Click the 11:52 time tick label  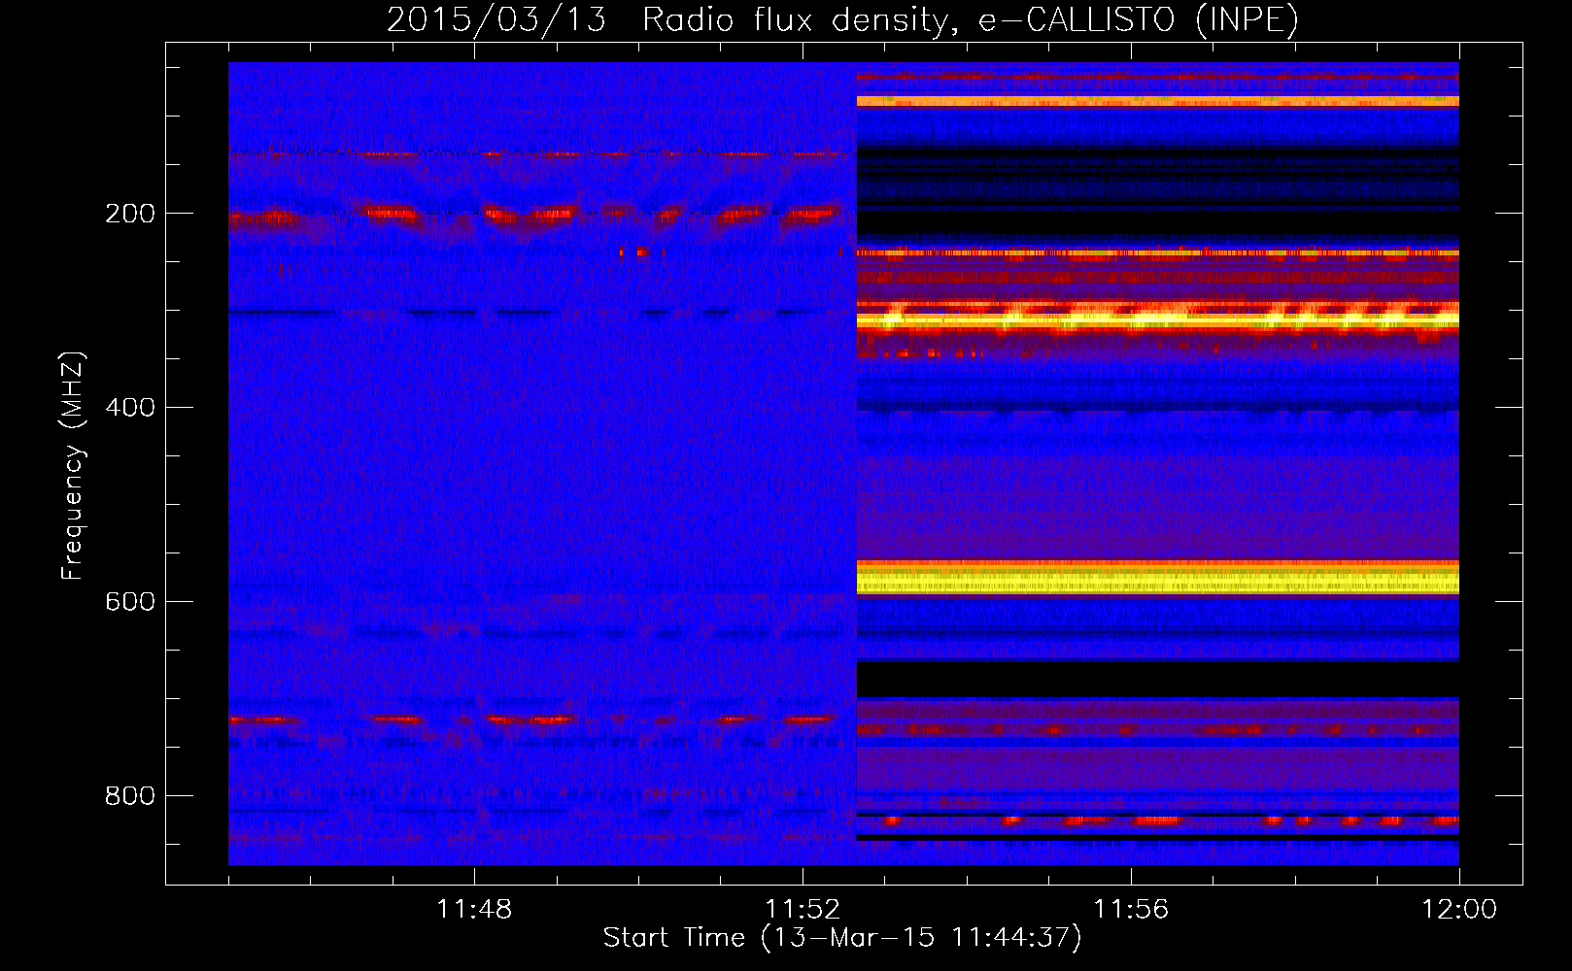click(803, 910)
